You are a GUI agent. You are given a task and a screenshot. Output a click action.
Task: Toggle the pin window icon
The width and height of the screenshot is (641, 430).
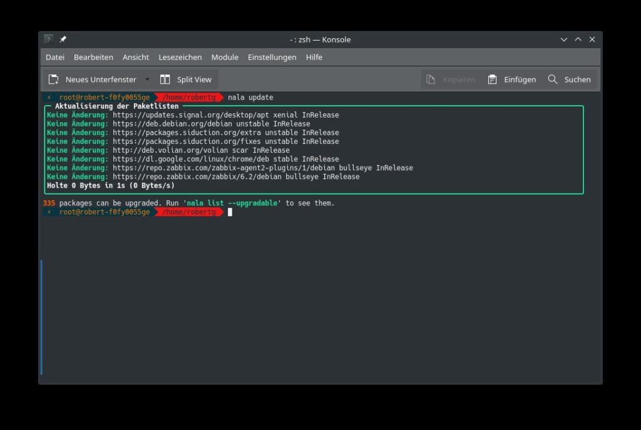[x=63, y=39]
